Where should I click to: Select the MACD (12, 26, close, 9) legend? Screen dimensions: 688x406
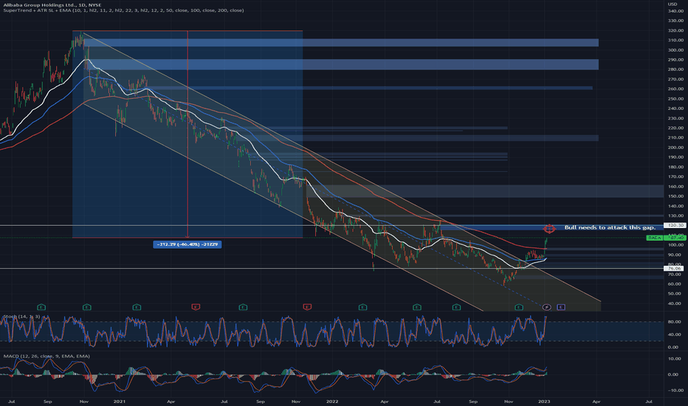coord(47,356)
